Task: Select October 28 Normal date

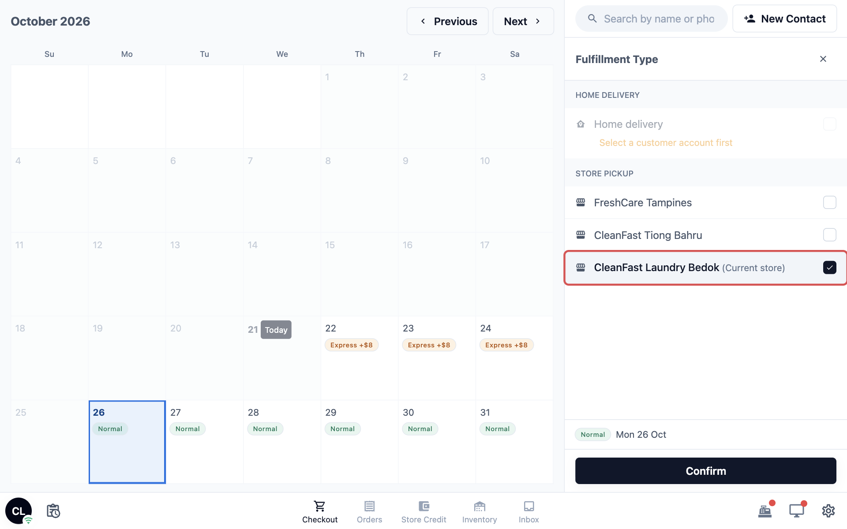Action: [282, 442]
